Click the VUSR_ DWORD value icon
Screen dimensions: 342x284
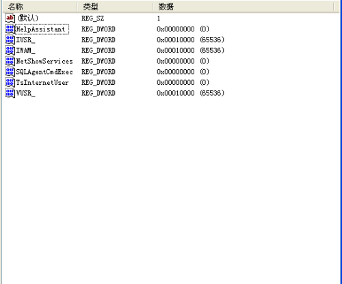tap(10, 93)
